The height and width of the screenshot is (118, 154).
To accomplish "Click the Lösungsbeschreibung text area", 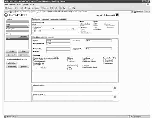I will (x=73, y=98).
